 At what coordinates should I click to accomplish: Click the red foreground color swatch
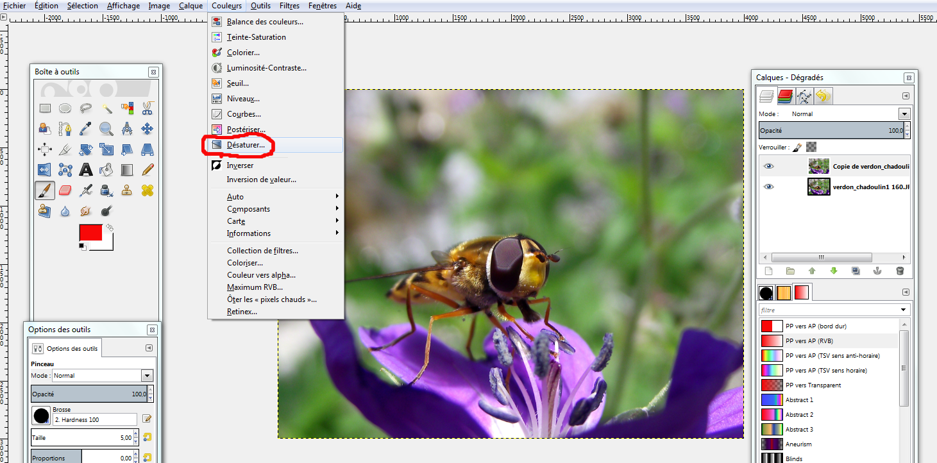coord(90,232)
